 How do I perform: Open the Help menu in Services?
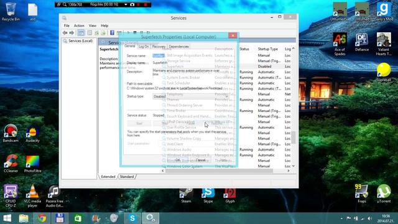[104, 26]
